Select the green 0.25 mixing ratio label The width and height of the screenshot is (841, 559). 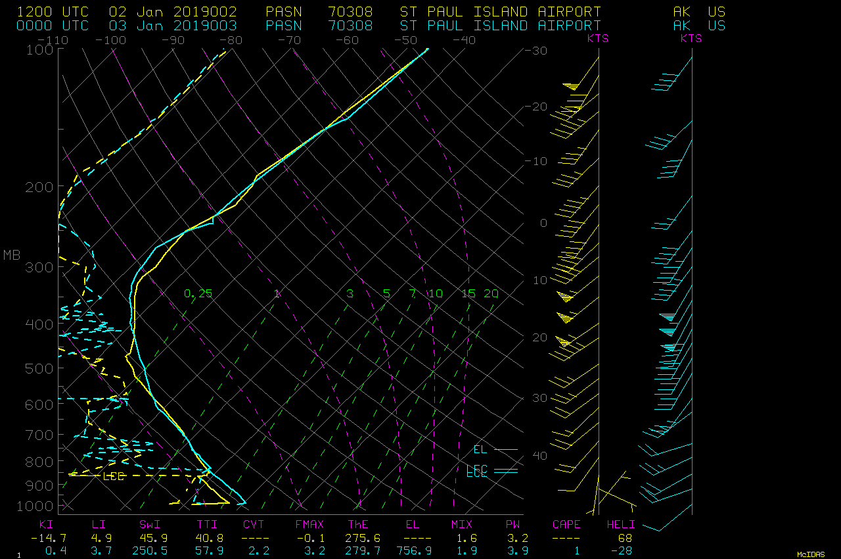(x=198, y=293)
